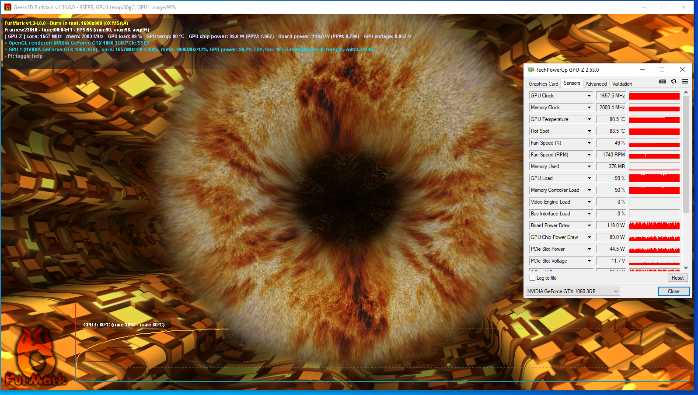Open the GPU Temperature sensor dropdown
Viewport: 698px width, 395px height.
pyautogui.click(x=589, y=119)
